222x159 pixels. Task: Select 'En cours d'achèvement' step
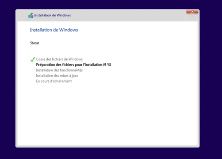pos(54,81)
